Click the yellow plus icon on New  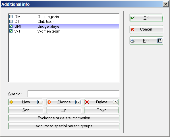click(11, 102)
